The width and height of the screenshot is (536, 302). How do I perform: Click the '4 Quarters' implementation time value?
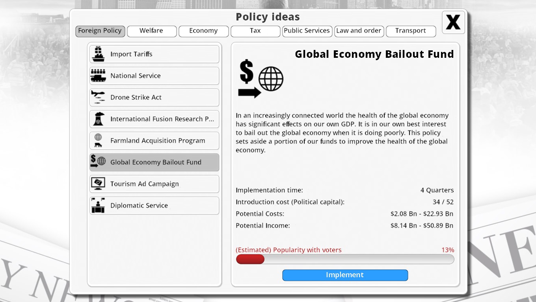coord(437,190)
